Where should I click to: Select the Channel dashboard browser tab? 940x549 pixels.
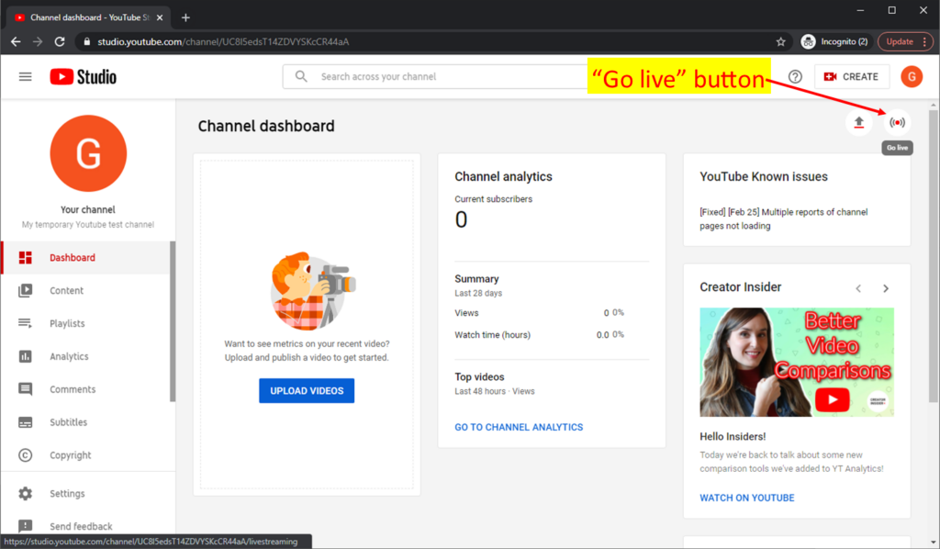coord(89,17)
